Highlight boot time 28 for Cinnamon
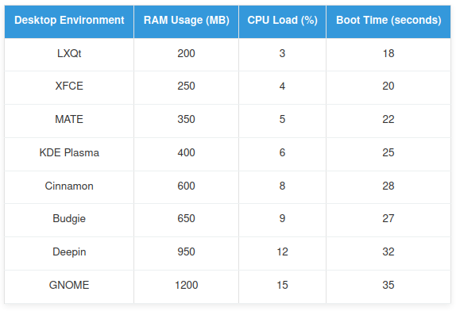 click(388, 186)
